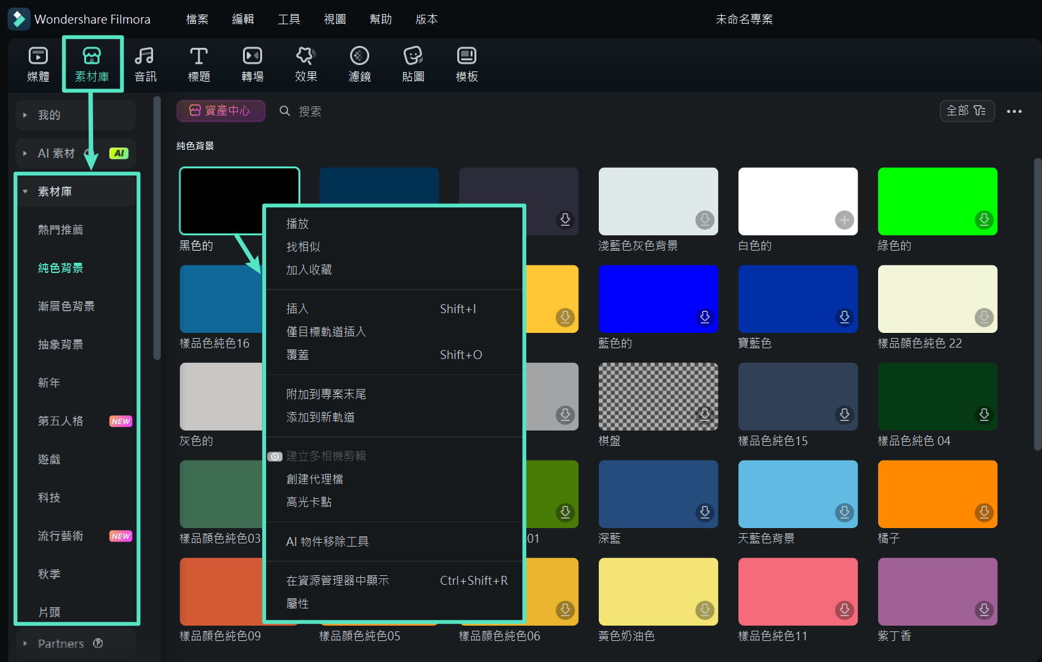Download the 天藍色背景 clip
The height and width of the screenshot is (662, 1042).
click(844, 513)
